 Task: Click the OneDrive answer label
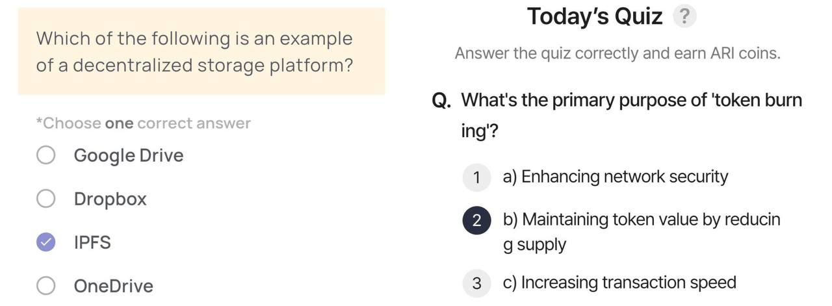[114, 286]
